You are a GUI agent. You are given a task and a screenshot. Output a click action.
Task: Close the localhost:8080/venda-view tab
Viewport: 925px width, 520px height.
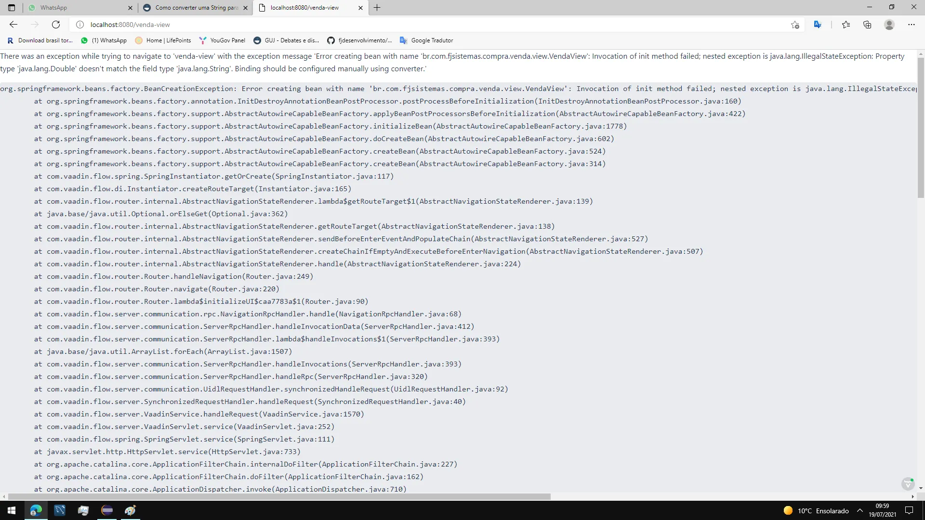click(x=361, y=8)
